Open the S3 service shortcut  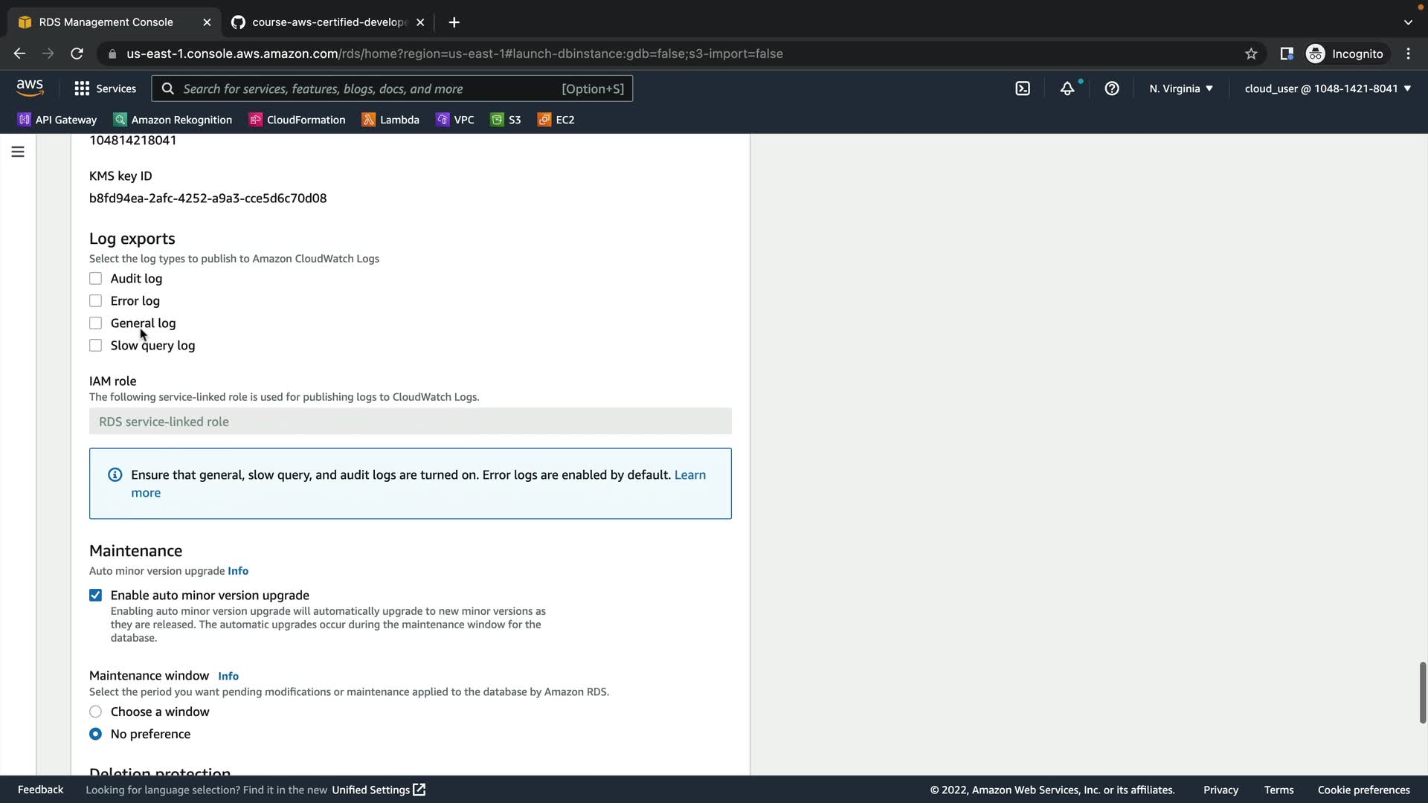tap(506, 120)
